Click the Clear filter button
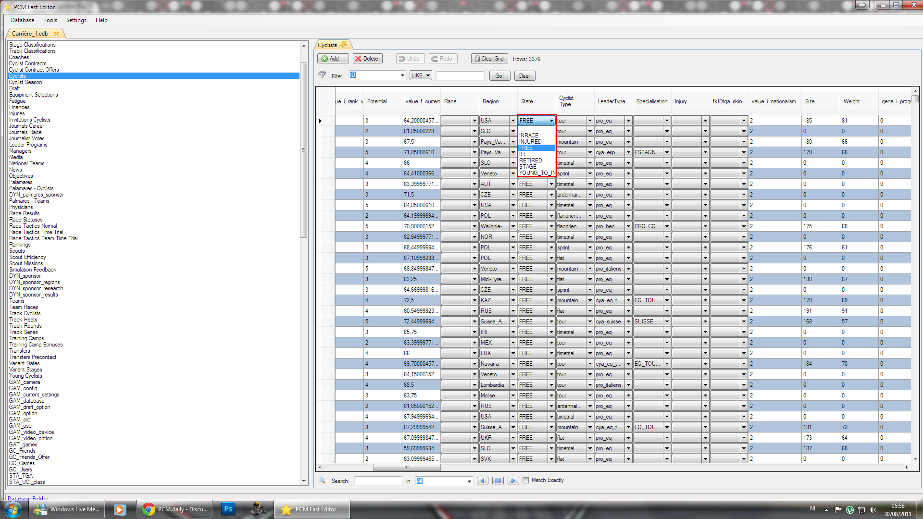Image resolution: width=923 pixels, height=519 pixels. (x=524, y=76)
